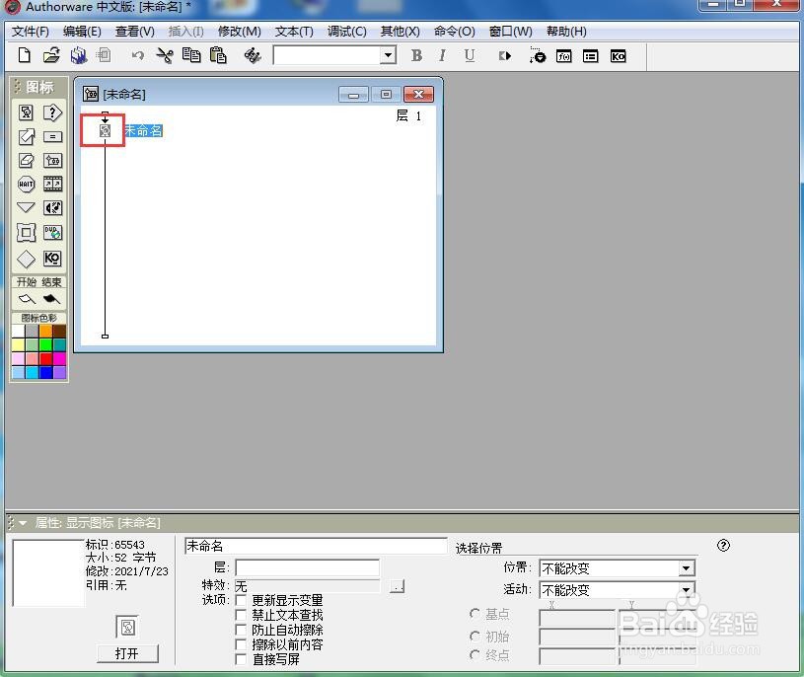Pick the black Stop flag
Image resolution: width=804 pixels, height=677 pixels.
click(51, 299)
